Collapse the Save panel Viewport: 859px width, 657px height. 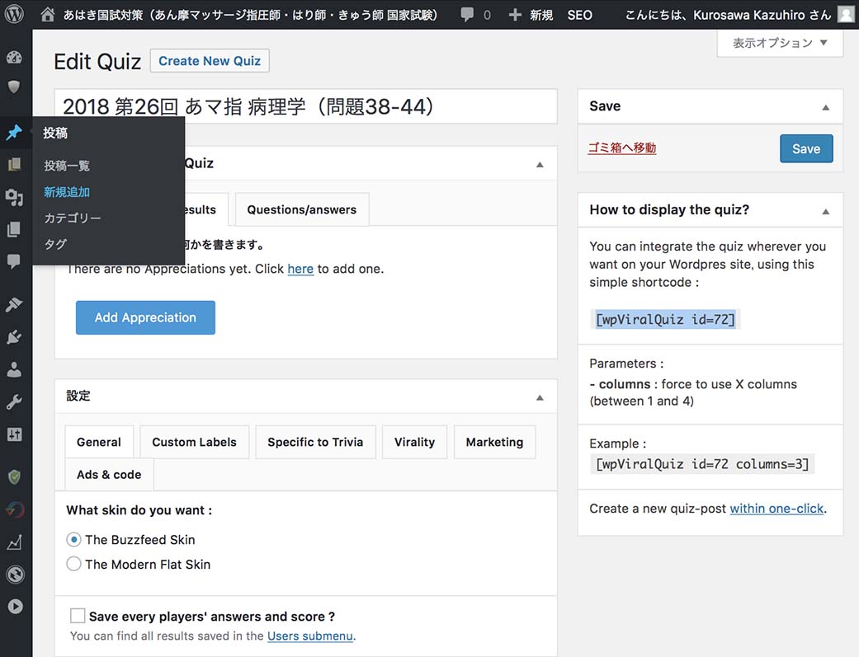tap(825, 107)
